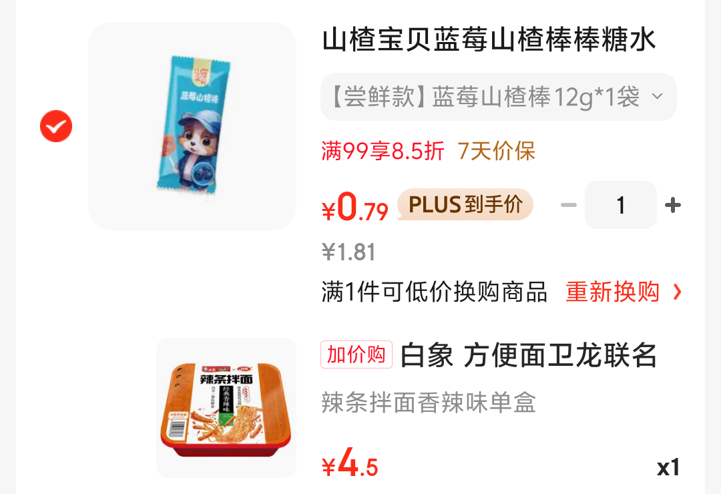Uncheck the red item selection checkmark
Viewport: 721px width, 494px height.
56,126
